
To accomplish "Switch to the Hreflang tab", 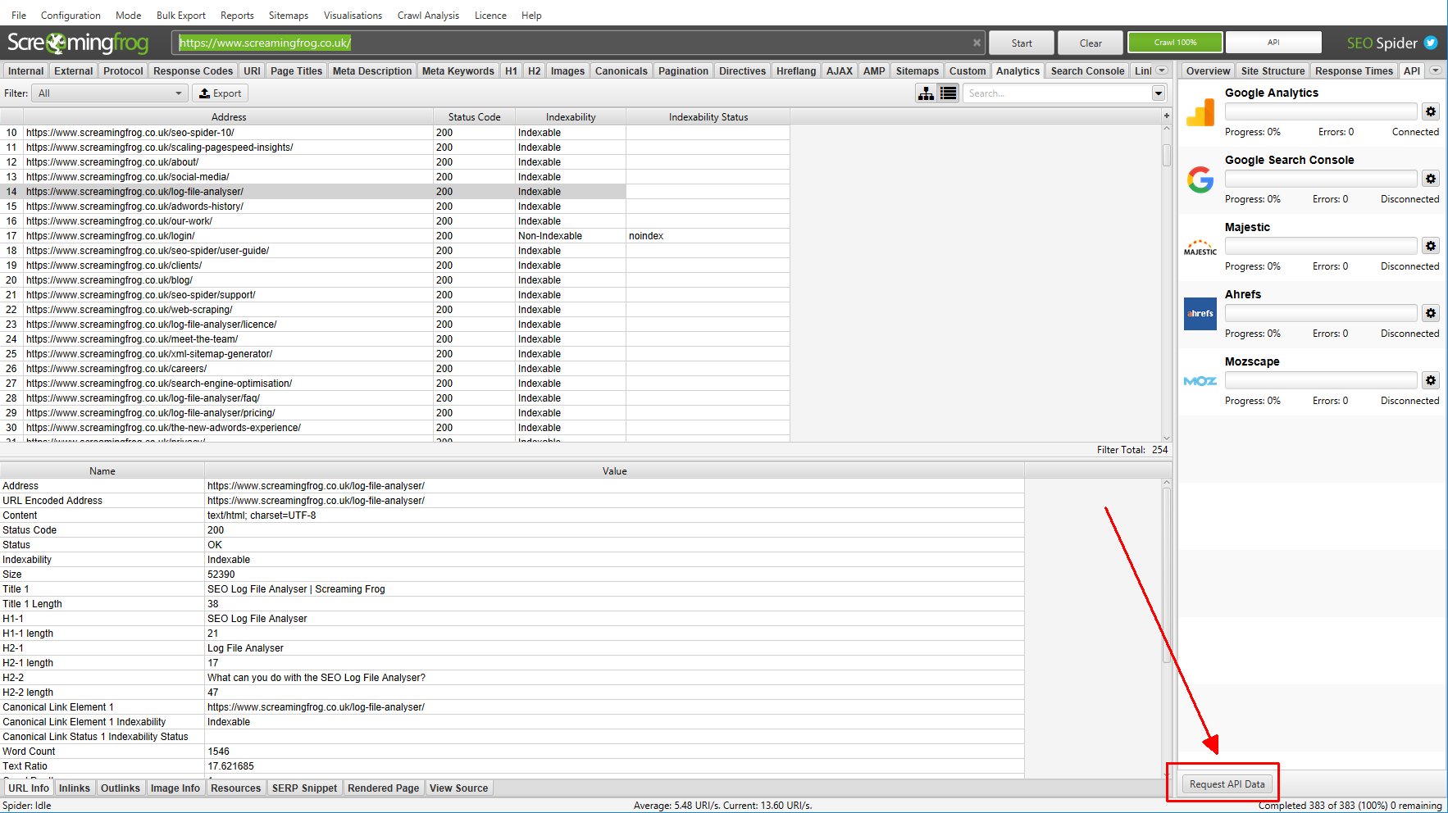I will (796, 70).
